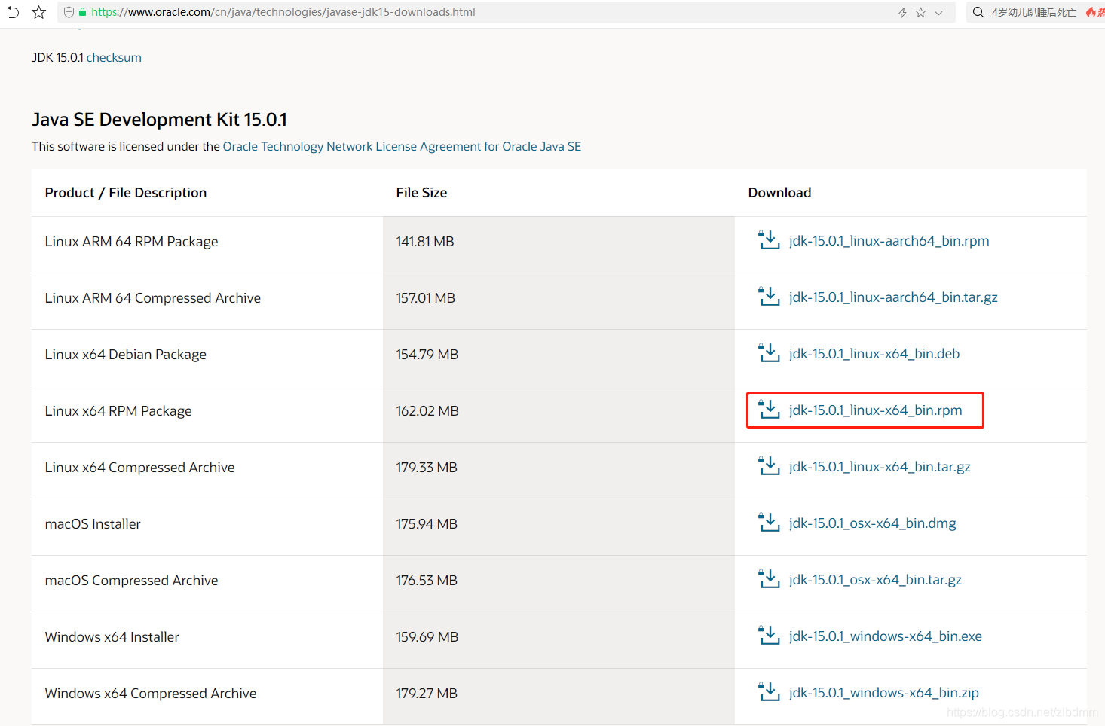The image size is (1105, 726).
Task: Bookmark page with star icon beside address bar
Action: pyautogui.click(x=39, y=12)
